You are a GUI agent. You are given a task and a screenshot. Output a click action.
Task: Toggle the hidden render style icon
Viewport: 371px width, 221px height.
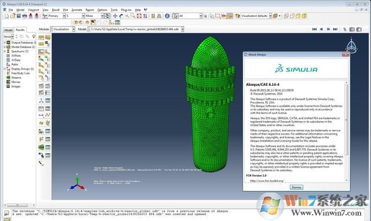pyautogui.click(x=292, y=16)
